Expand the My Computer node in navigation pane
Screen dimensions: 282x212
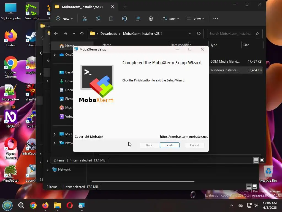(55, 134)
